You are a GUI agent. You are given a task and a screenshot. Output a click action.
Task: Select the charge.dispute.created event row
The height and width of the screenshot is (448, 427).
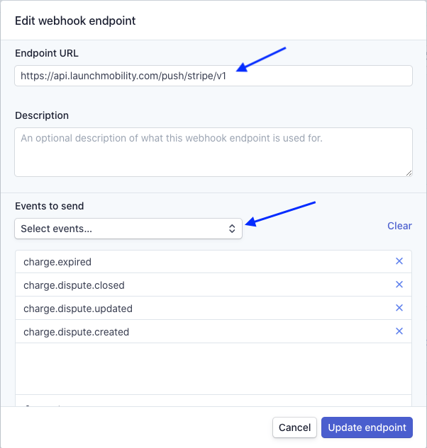(213, 332)
